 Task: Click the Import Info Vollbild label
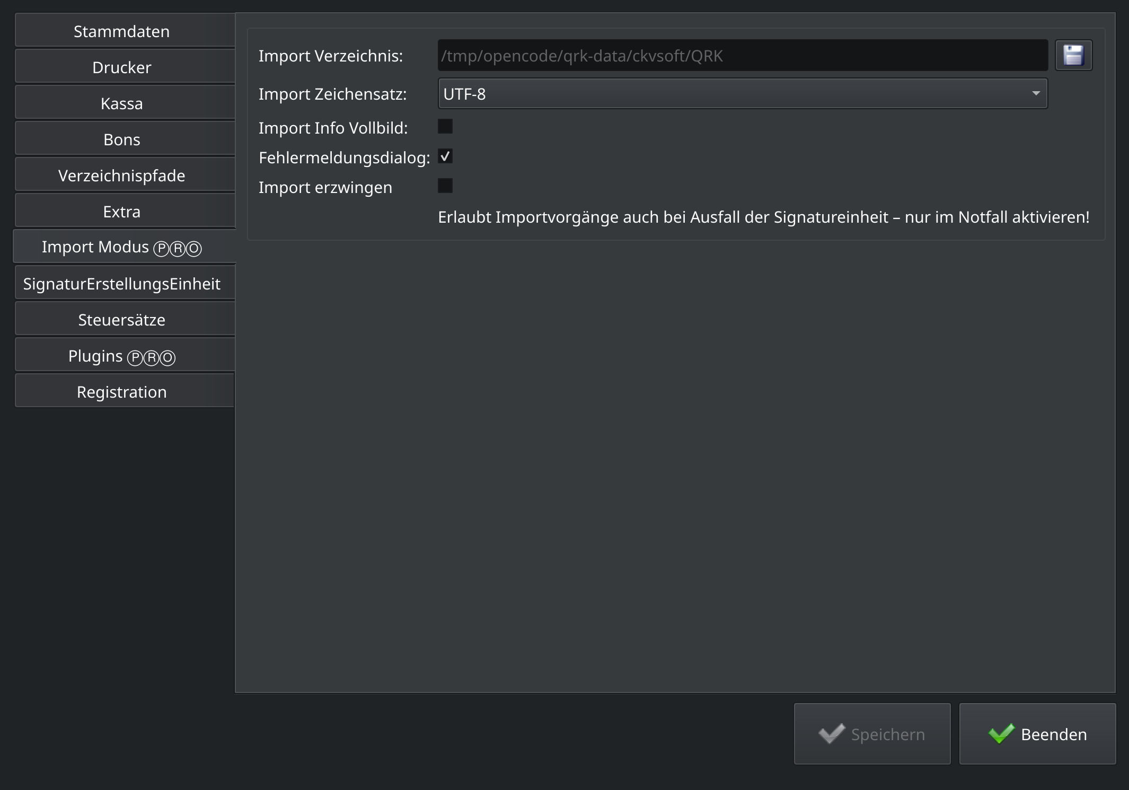click(x=333, y=128)
